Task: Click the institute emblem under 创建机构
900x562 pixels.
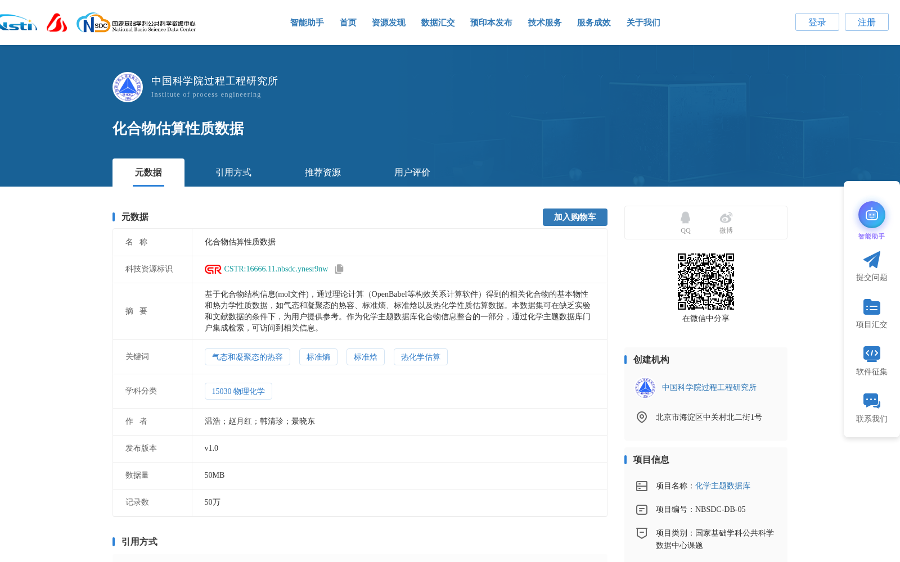Action: 645,388
